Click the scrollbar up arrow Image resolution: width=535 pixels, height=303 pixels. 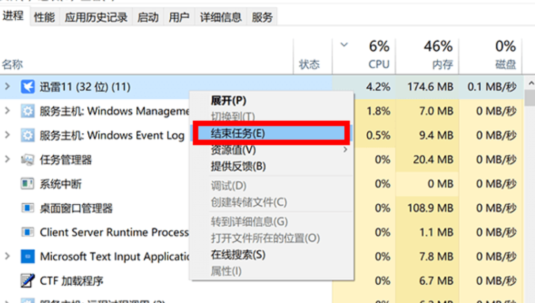pyautogui.click(x=531, y=84)
